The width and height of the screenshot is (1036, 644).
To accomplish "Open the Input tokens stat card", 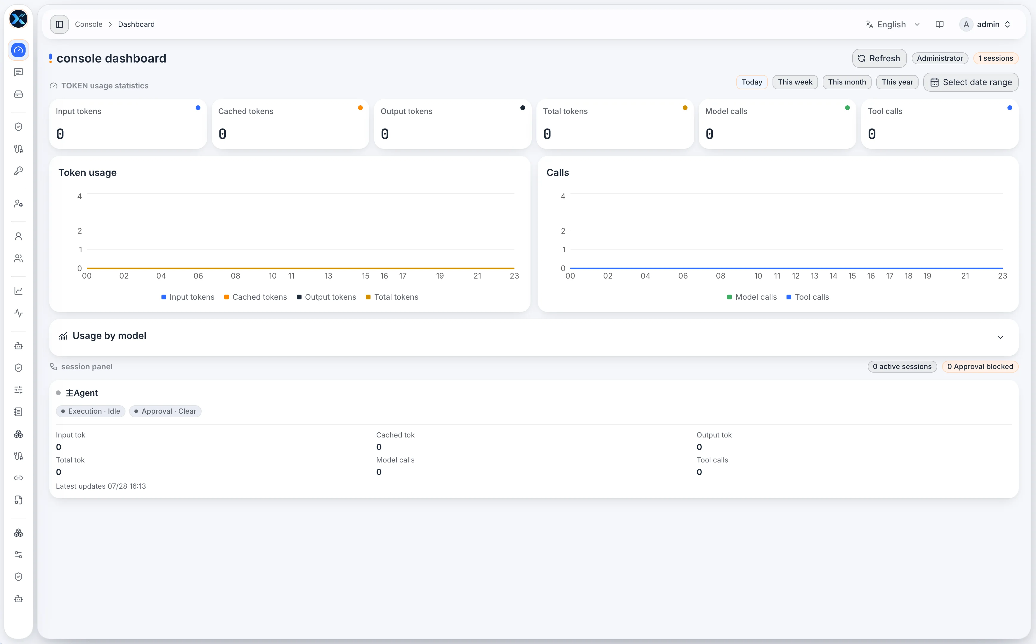I will [128, 124].
